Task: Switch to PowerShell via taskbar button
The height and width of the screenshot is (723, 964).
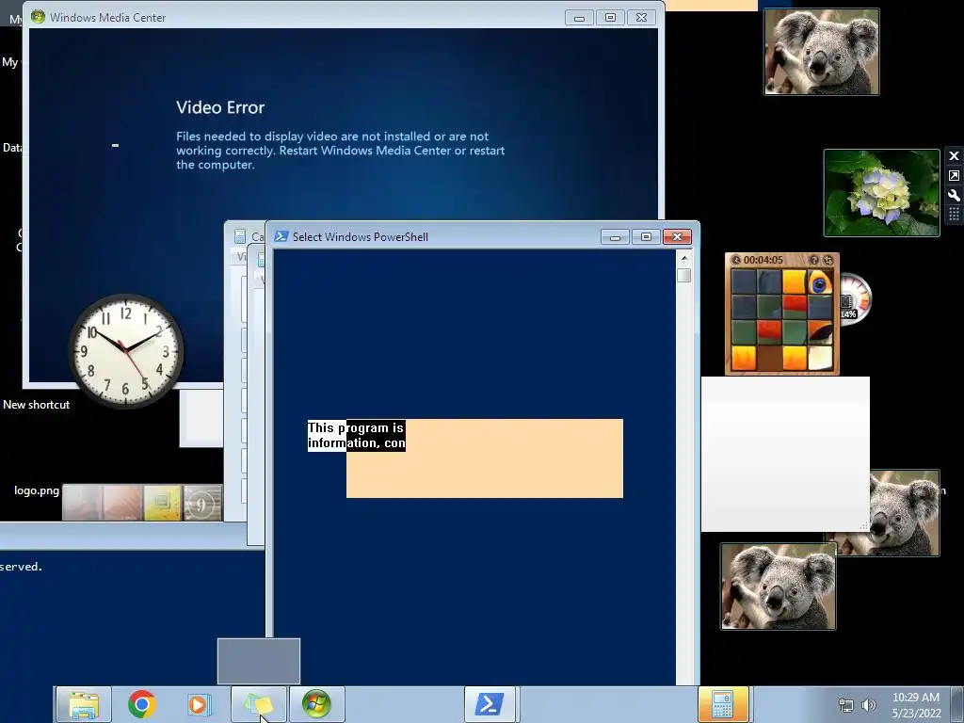Action: click(490, 704)
